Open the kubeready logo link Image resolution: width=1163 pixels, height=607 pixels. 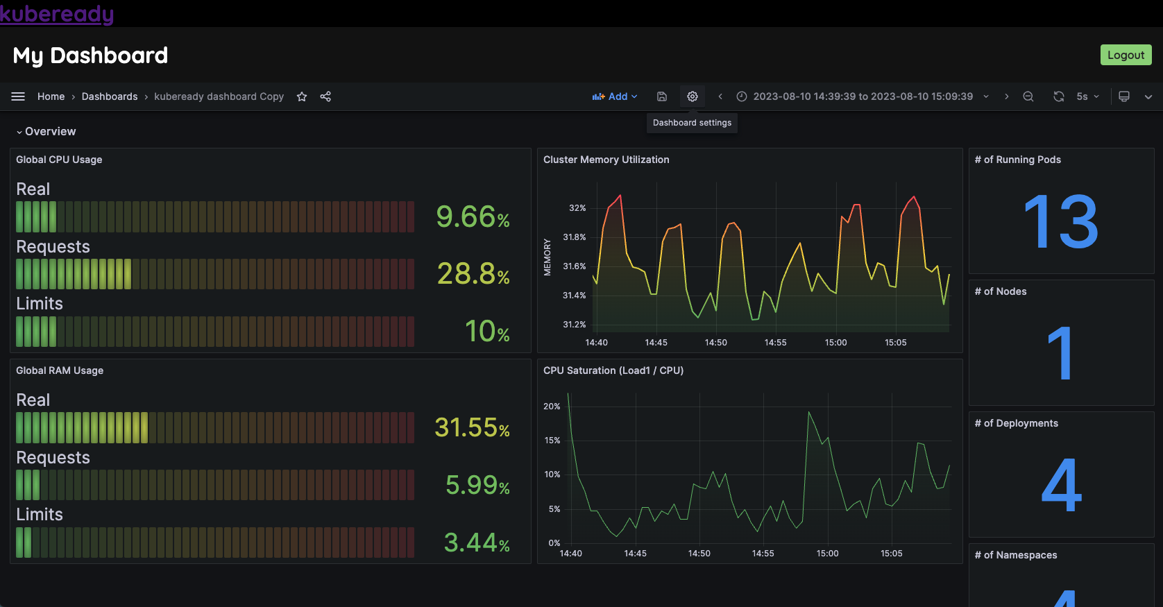57,14
